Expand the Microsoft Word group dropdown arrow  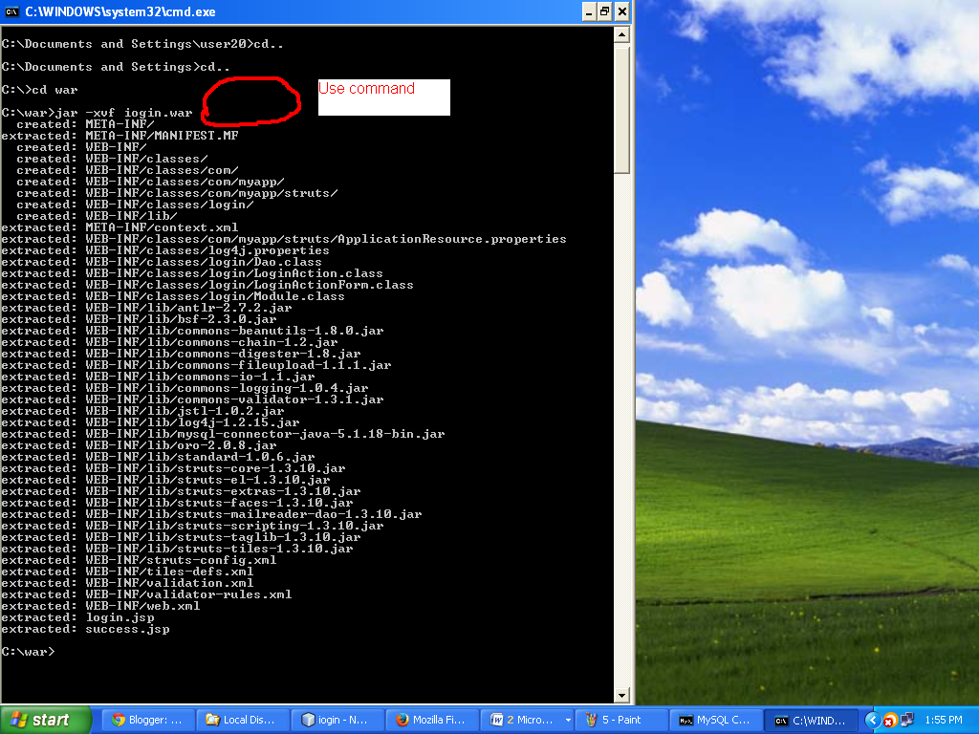tap(568, 720)
